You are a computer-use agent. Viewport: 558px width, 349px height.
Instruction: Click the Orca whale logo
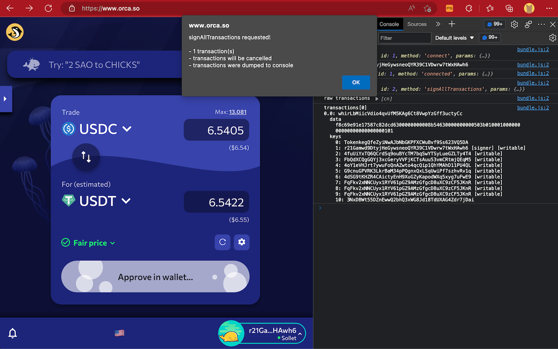click(14, 32)
